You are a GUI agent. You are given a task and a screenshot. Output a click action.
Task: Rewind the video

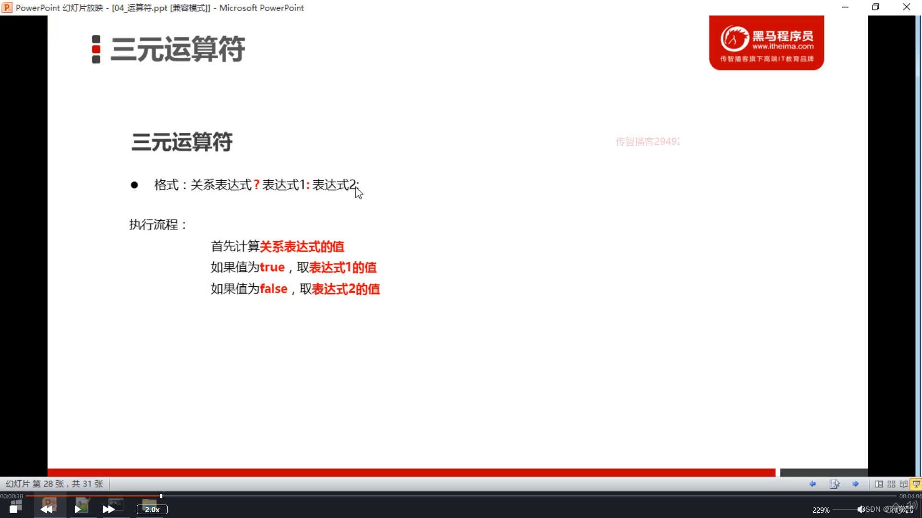pos(47,509)
